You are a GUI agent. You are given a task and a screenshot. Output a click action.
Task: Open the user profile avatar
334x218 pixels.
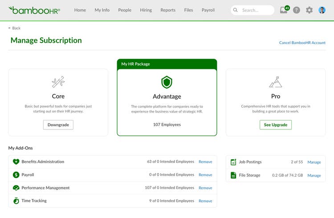tap(322, 10)
